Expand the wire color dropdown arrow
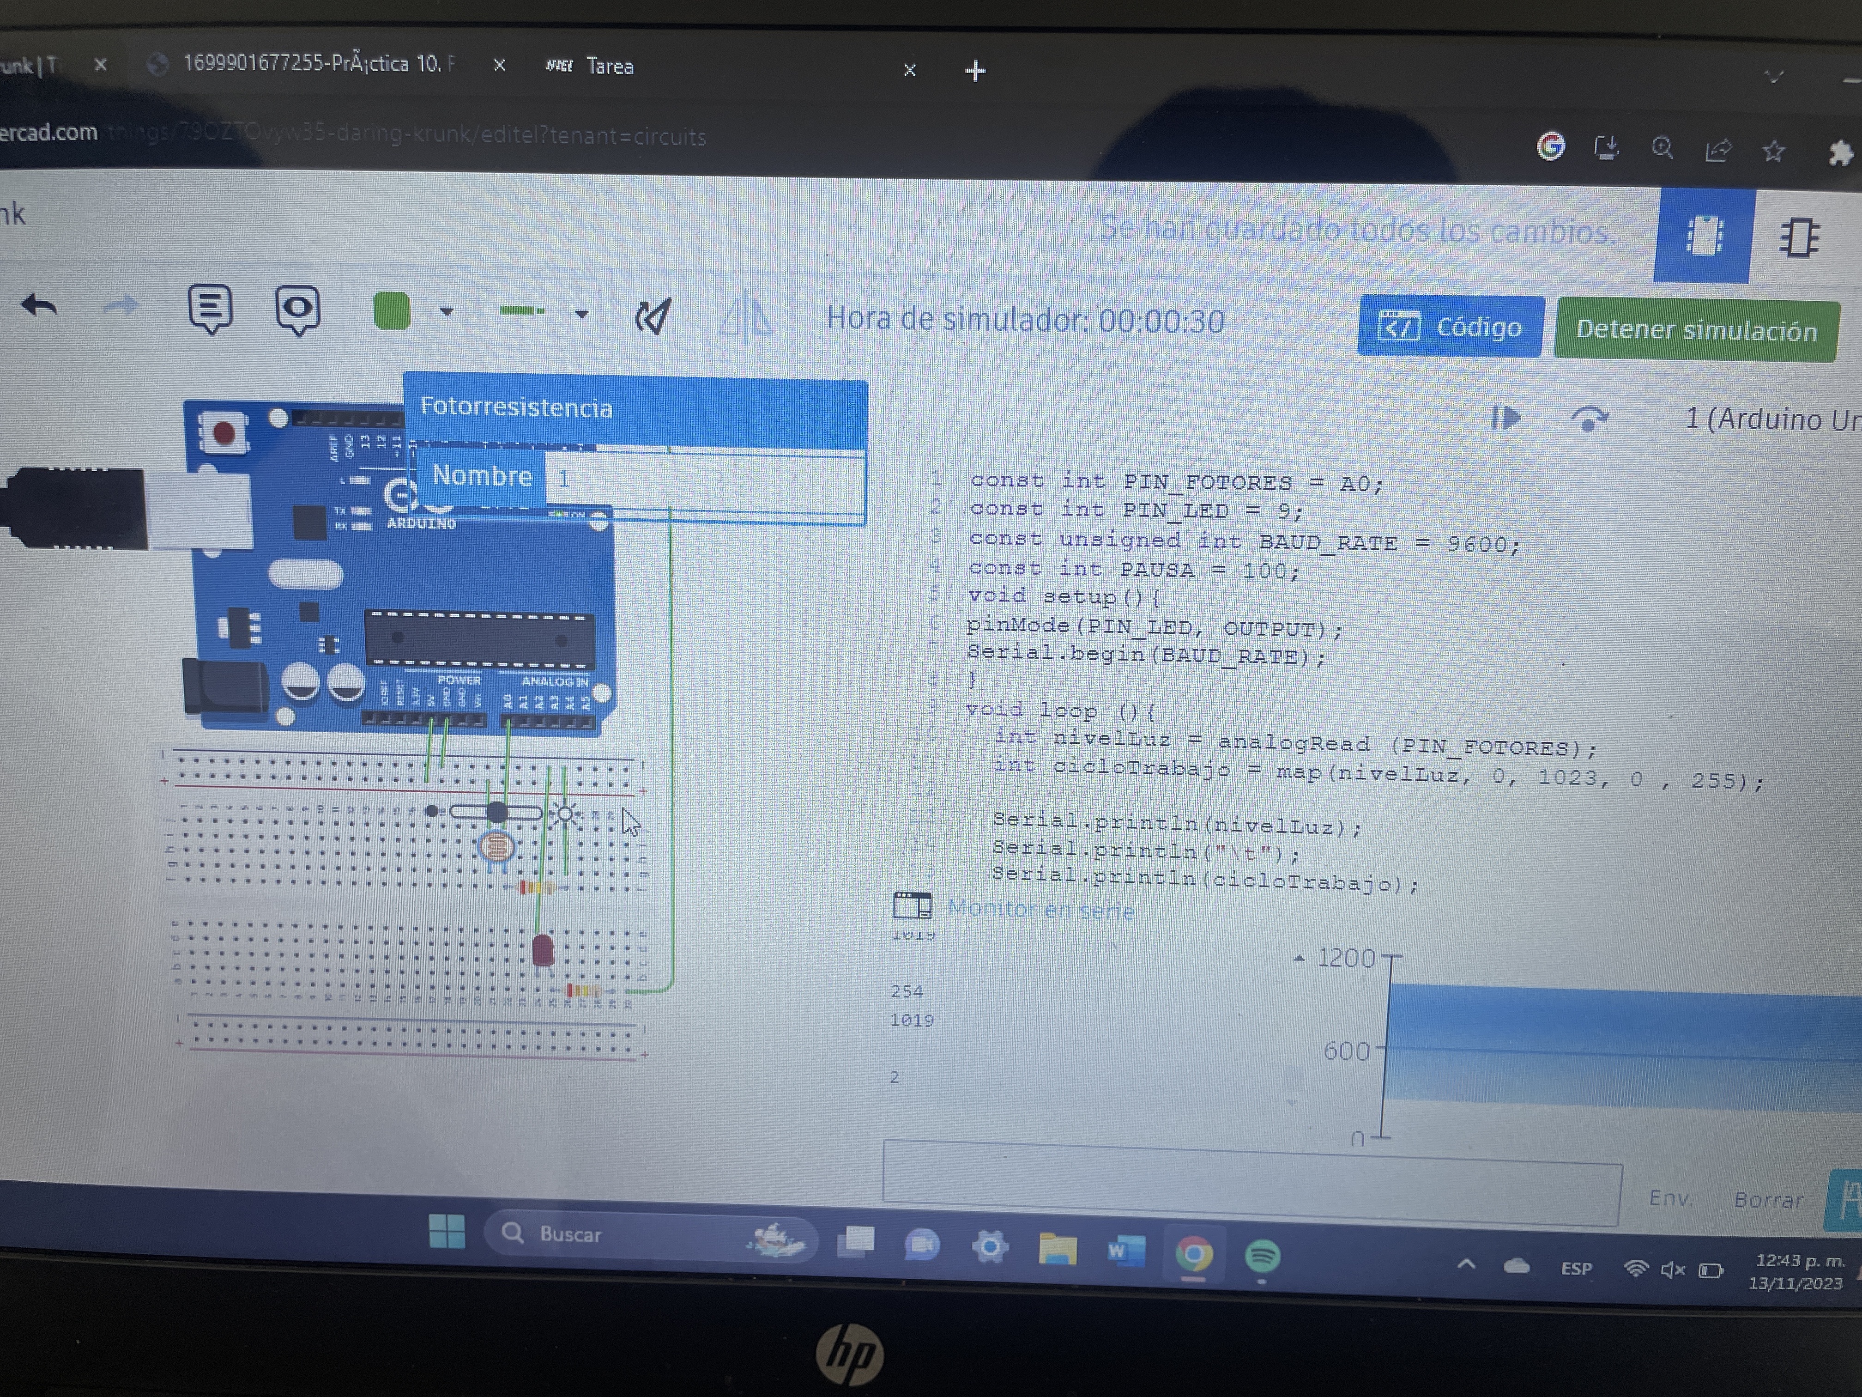Screen dimensions: 1862x1397 (x=447, y=312)
